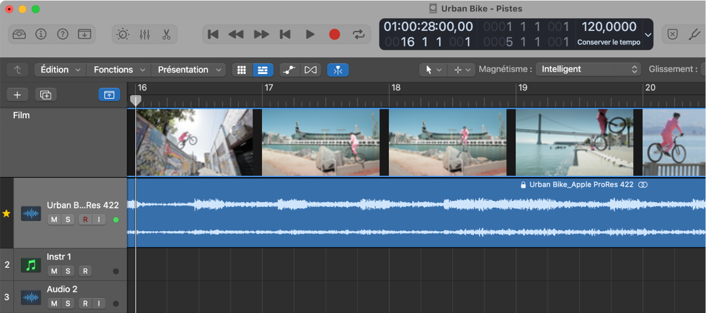Switch to grid view button
The image size is (706, 313).
click(x=241, y=70)
